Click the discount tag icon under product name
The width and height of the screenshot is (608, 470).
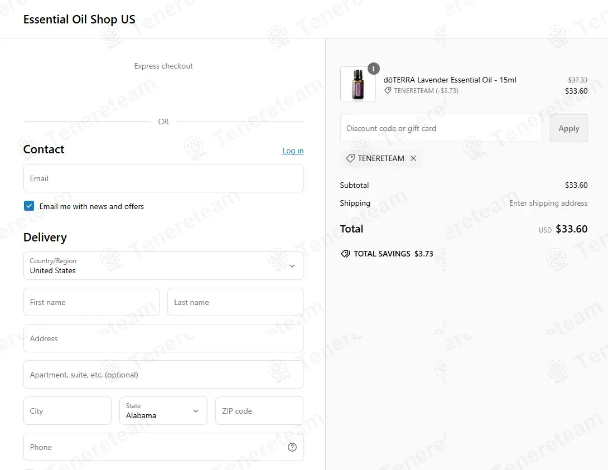click(x=388, y=90)
